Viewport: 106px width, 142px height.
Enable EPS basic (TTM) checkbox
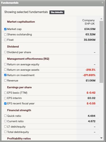point(5,93)
